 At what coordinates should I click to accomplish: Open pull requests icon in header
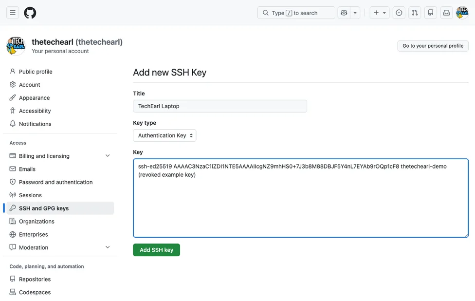point(415,13)
